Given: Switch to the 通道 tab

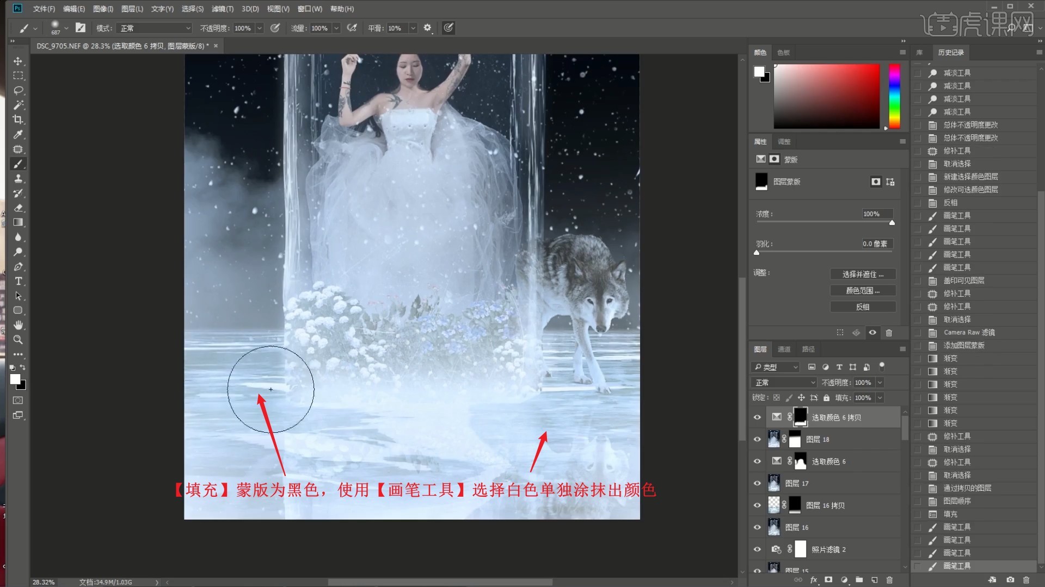Looking at the screenshot, I should pos(784,349).
